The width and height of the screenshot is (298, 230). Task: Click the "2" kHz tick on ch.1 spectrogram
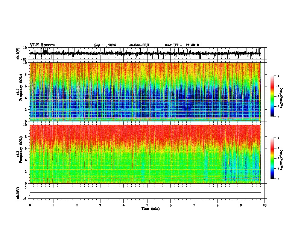pos(26,110)
